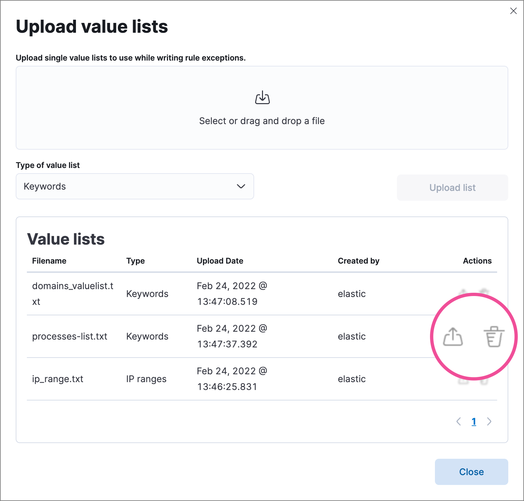
Task: Click the Filename column header
Action: click(x=49, y=261)
